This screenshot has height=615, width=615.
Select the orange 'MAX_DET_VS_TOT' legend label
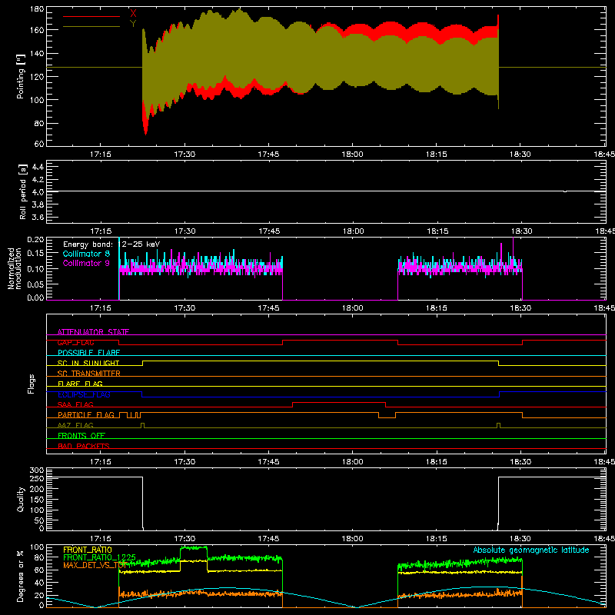pyautogui.click(x=95, y=565)
